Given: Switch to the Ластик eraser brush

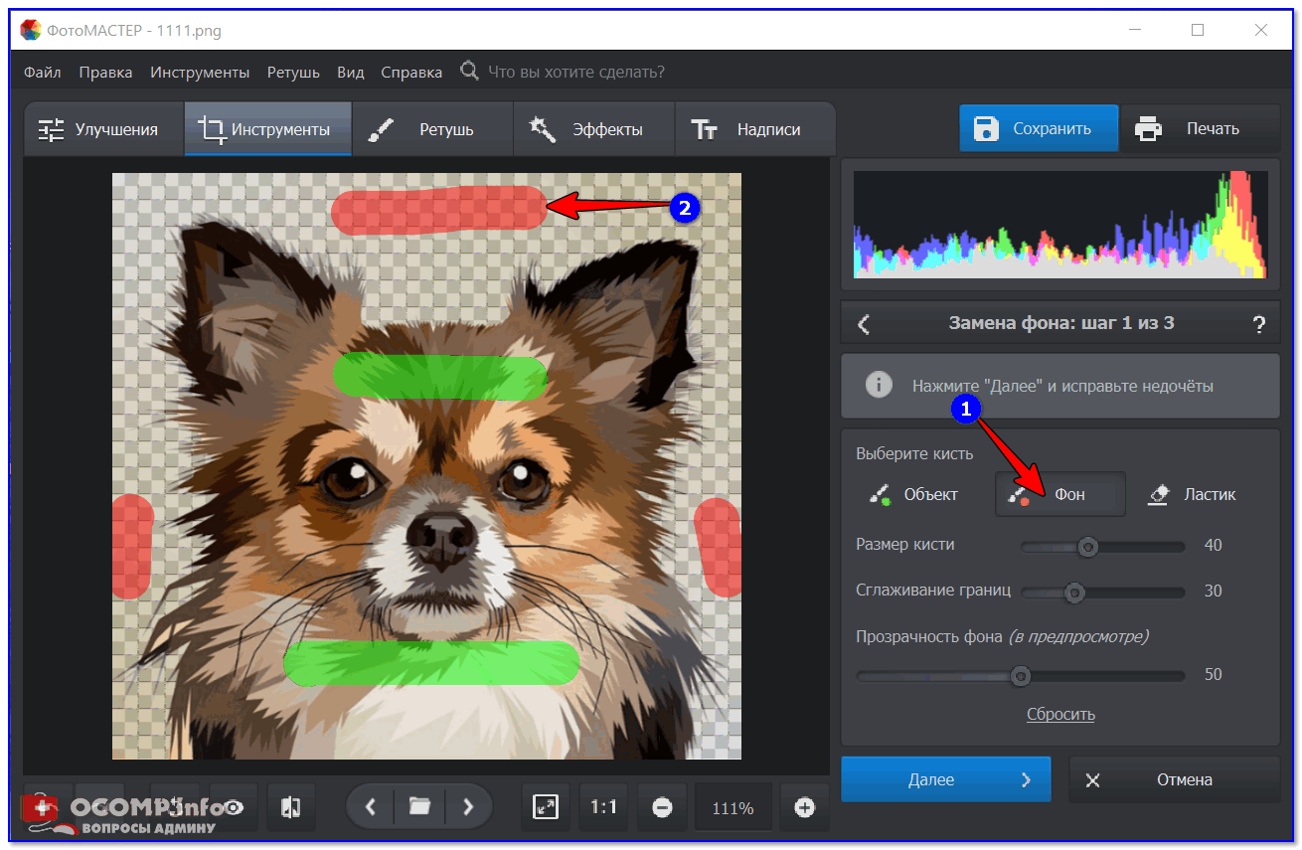Looking at the screenshot, I should click(x=1192, y=494).
